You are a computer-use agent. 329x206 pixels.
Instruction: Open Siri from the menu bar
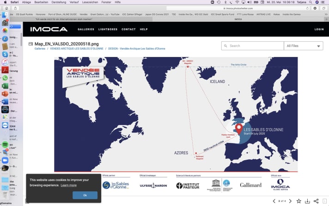tap(317, 2)
